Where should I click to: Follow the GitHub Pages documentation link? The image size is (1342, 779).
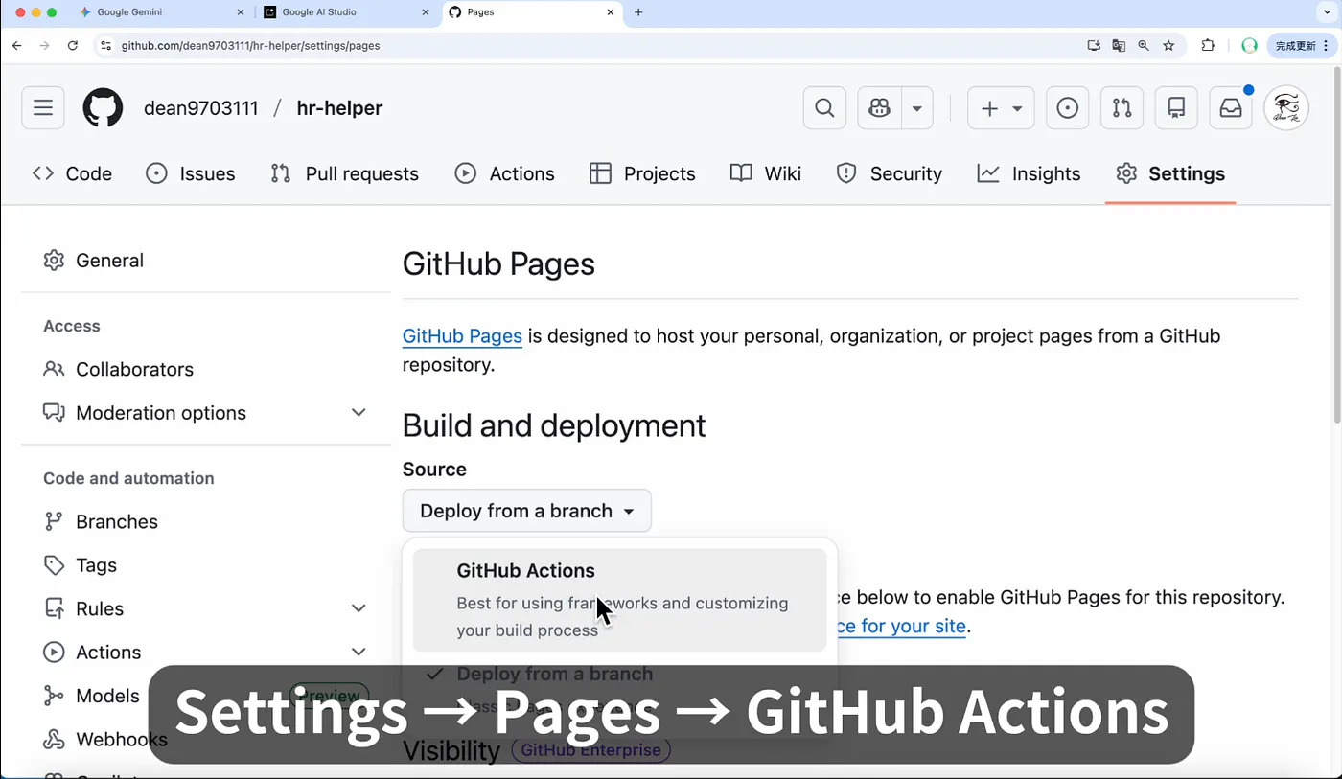[462, 336]
